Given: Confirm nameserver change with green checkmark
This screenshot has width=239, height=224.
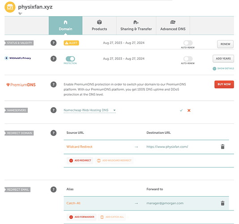Looking at the screenshot, I should [181, 110].
